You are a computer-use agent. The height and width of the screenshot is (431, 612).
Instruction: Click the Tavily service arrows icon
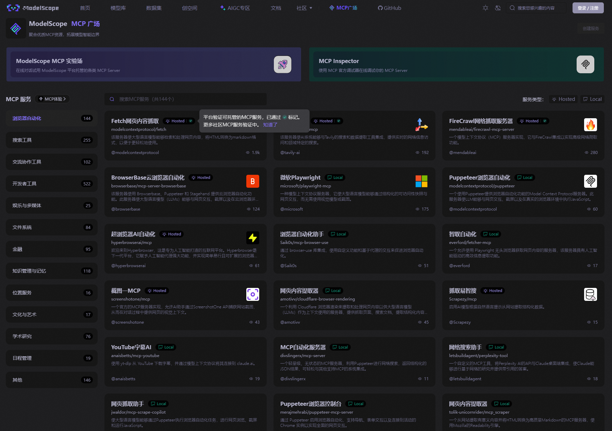pos(421,125)
